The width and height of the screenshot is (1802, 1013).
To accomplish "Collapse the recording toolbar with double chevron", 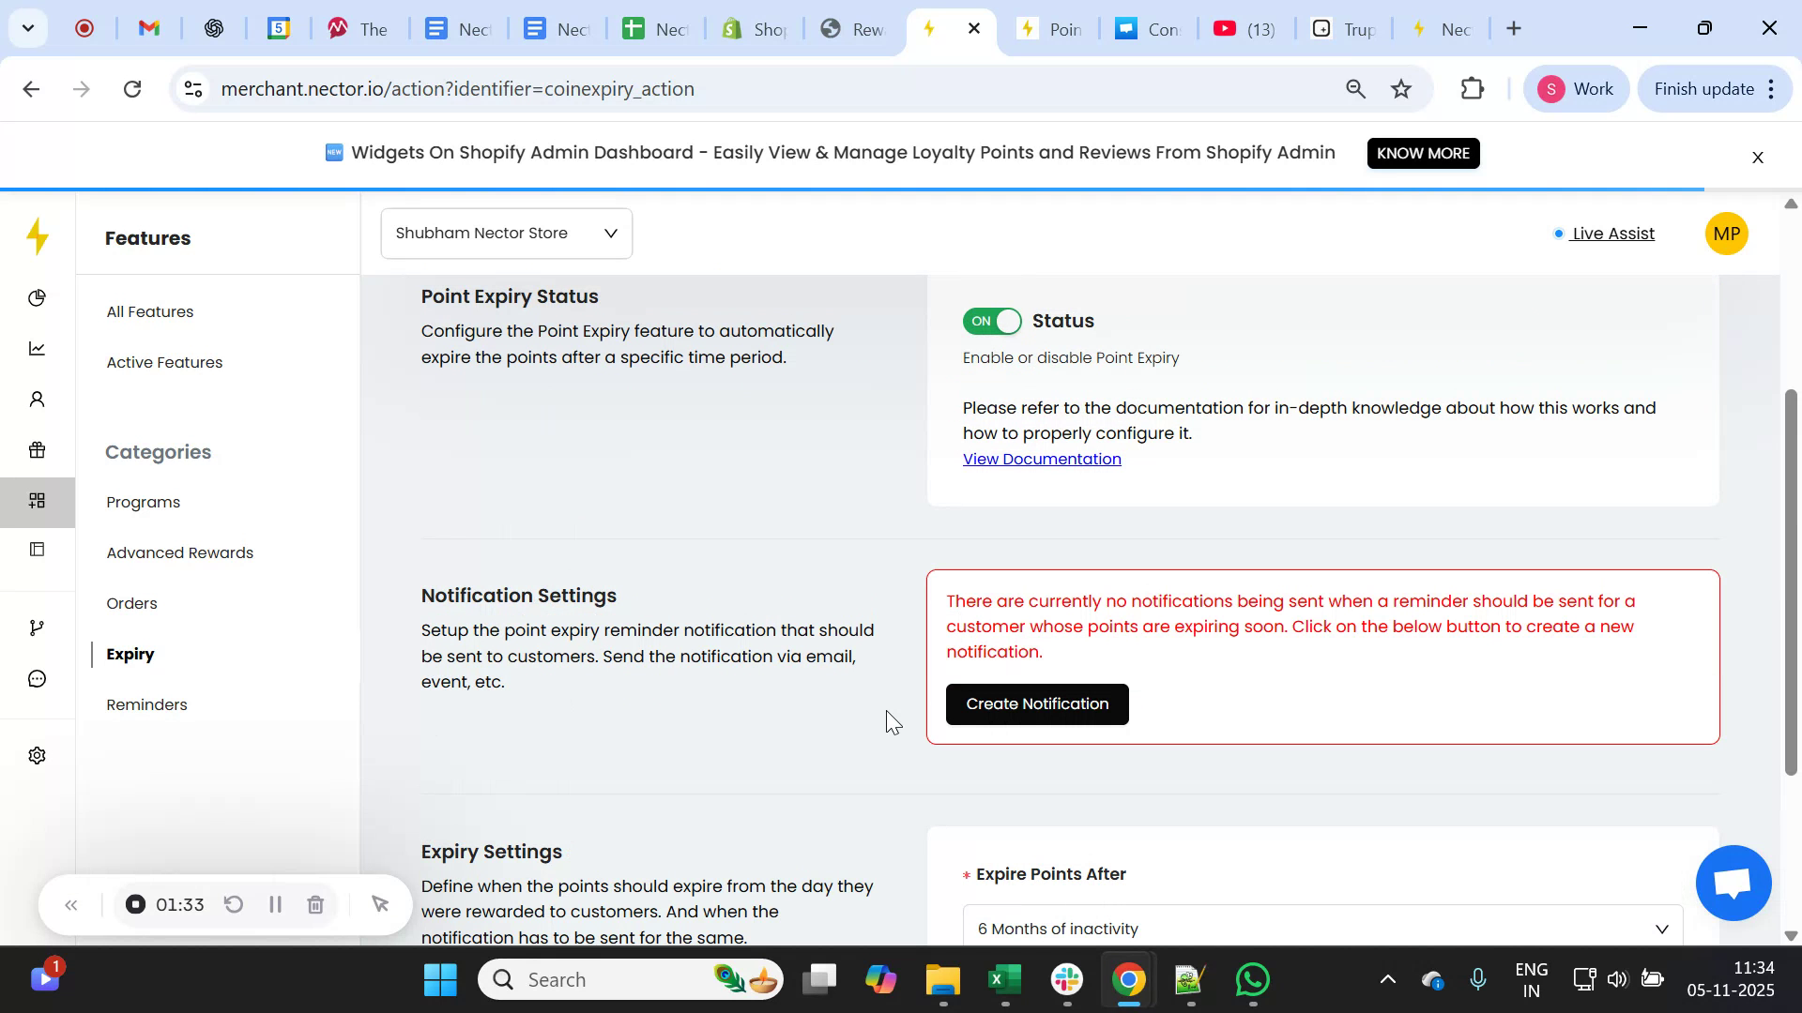I will point(71,904).
